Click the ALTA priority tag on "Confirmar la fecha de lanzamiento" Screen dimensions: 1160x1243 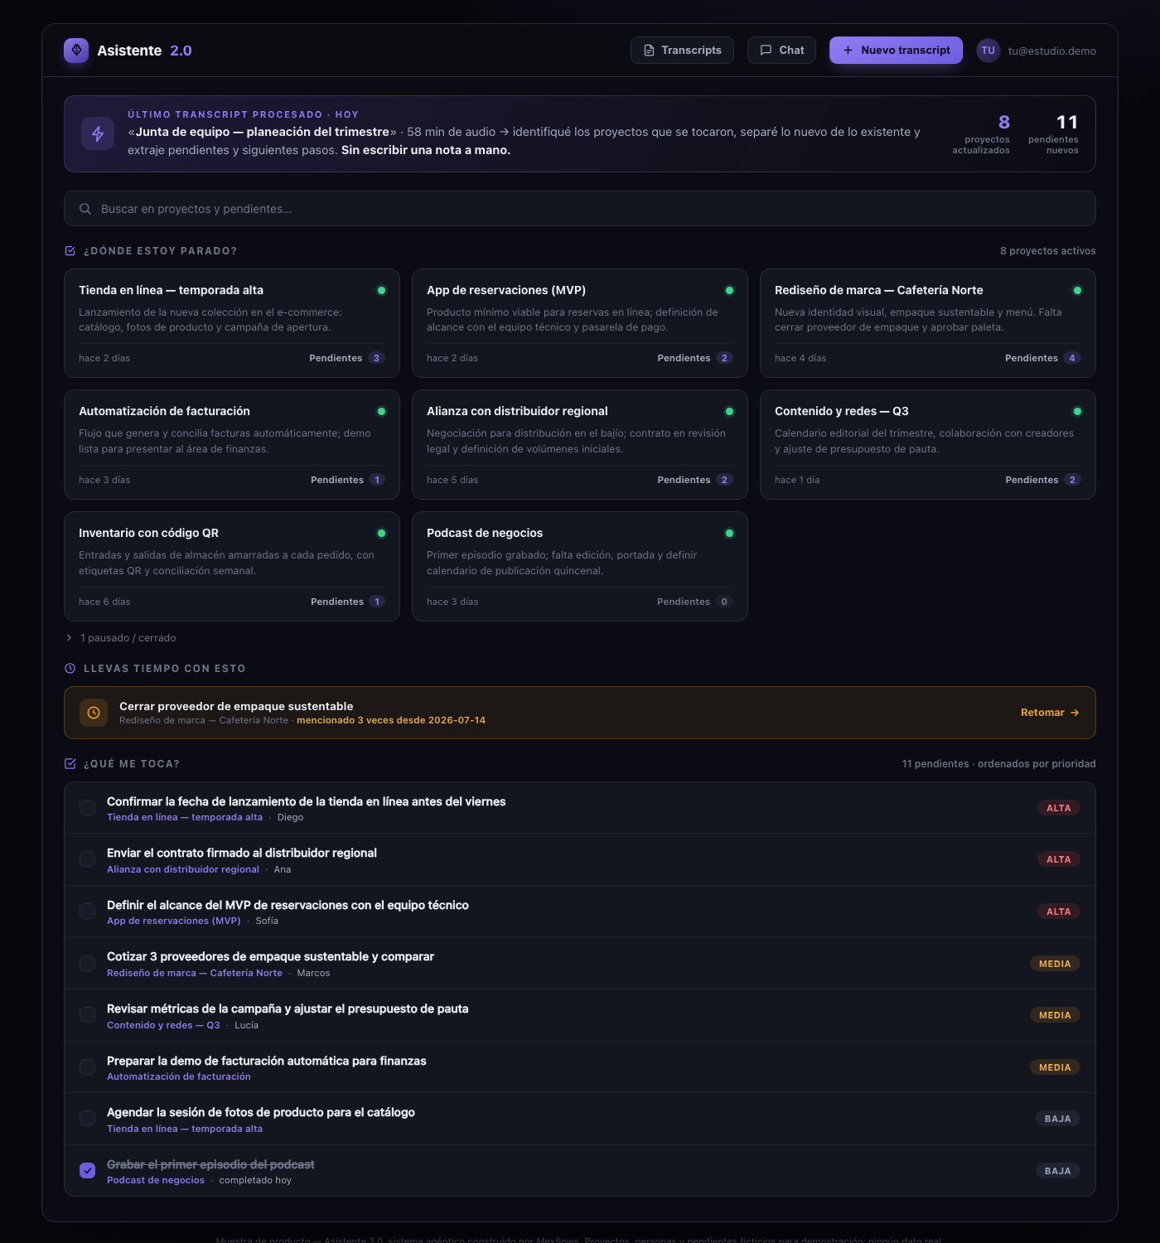[x=1059, y=808]
